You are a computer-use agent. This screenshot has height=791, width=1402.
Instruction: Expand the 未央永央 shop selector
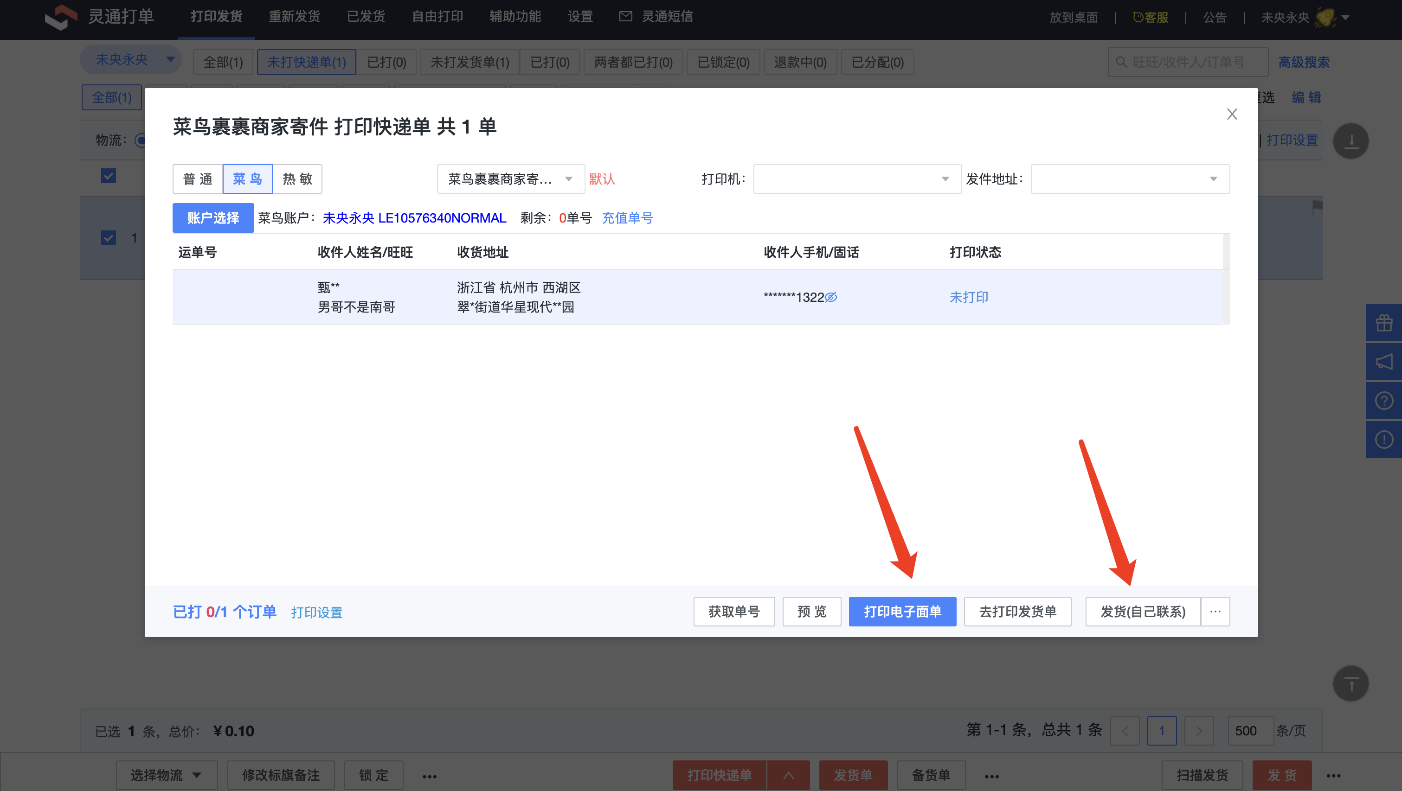pos(130,59)
